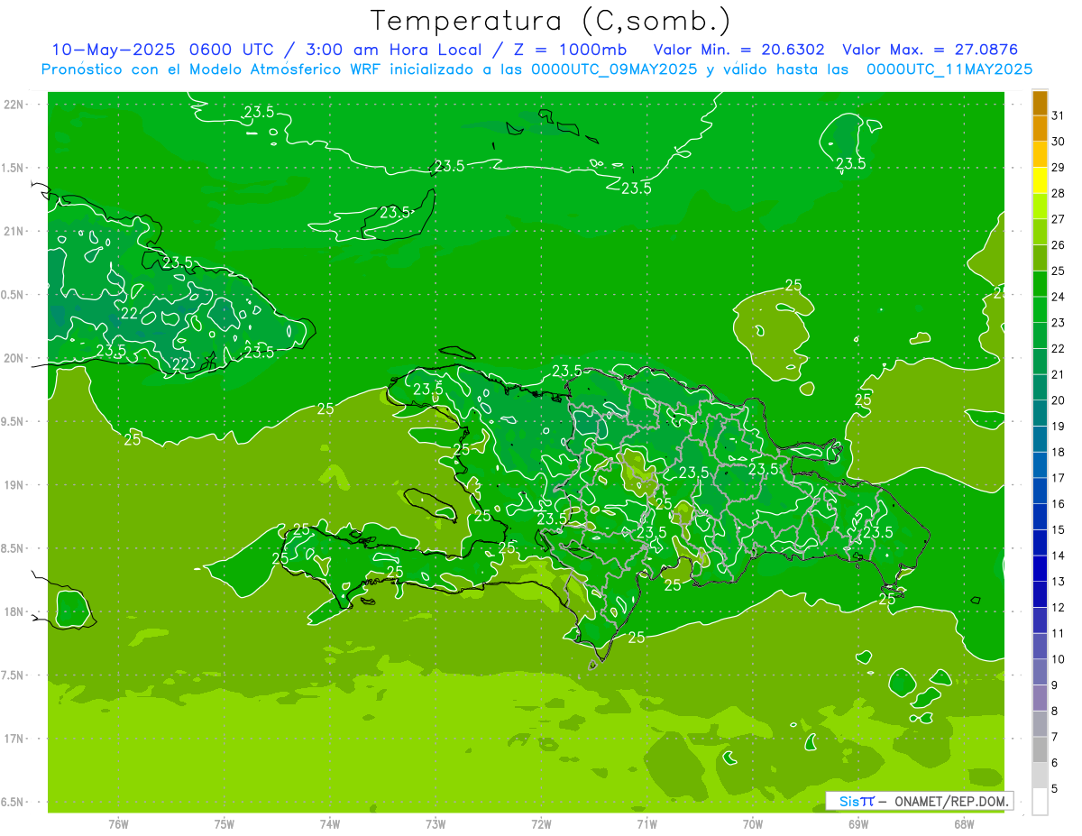Click the legend value 10
The image size is (1082, 836).
coord(1058,659)
